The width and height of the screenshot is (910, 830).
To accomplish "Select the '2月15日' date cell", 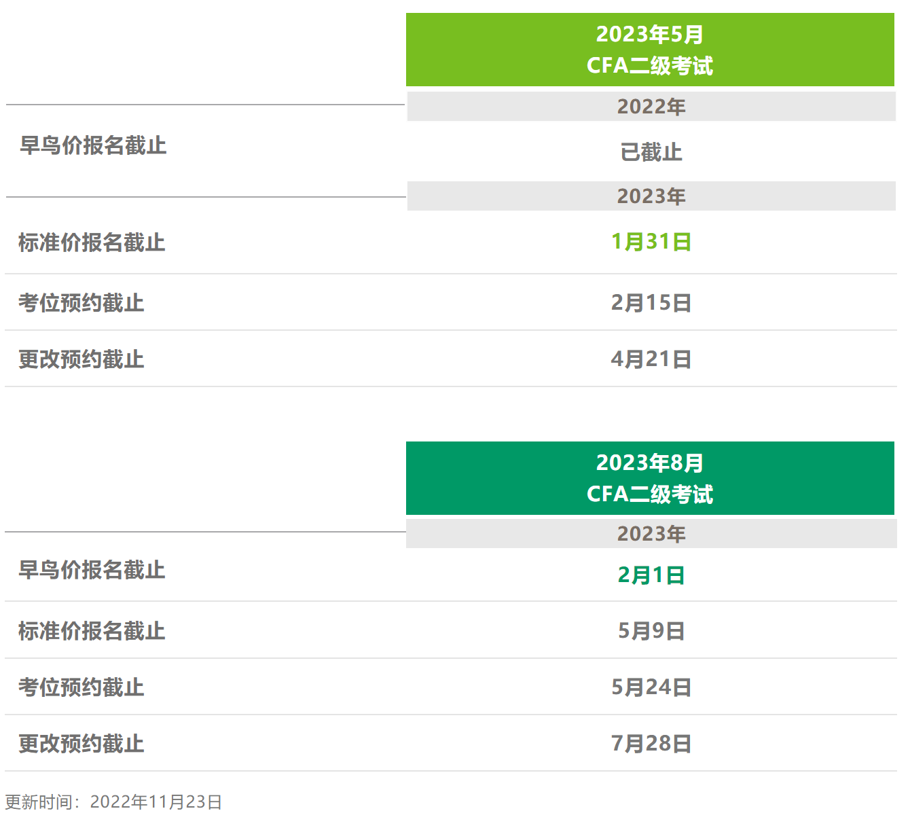I will coord(651,303).
